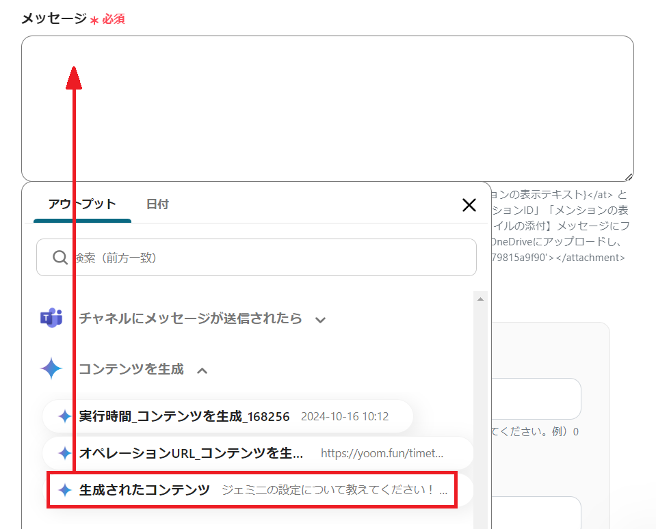This screenshot has height=529, width=656.
Task: Select 実行時間_コンテンツを生成_168256 output
Action: tap(228, 416)
